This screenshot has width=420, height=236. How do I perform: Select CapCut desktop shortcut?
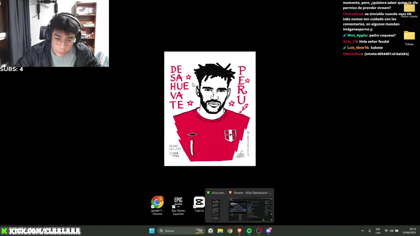click(199, 205)
